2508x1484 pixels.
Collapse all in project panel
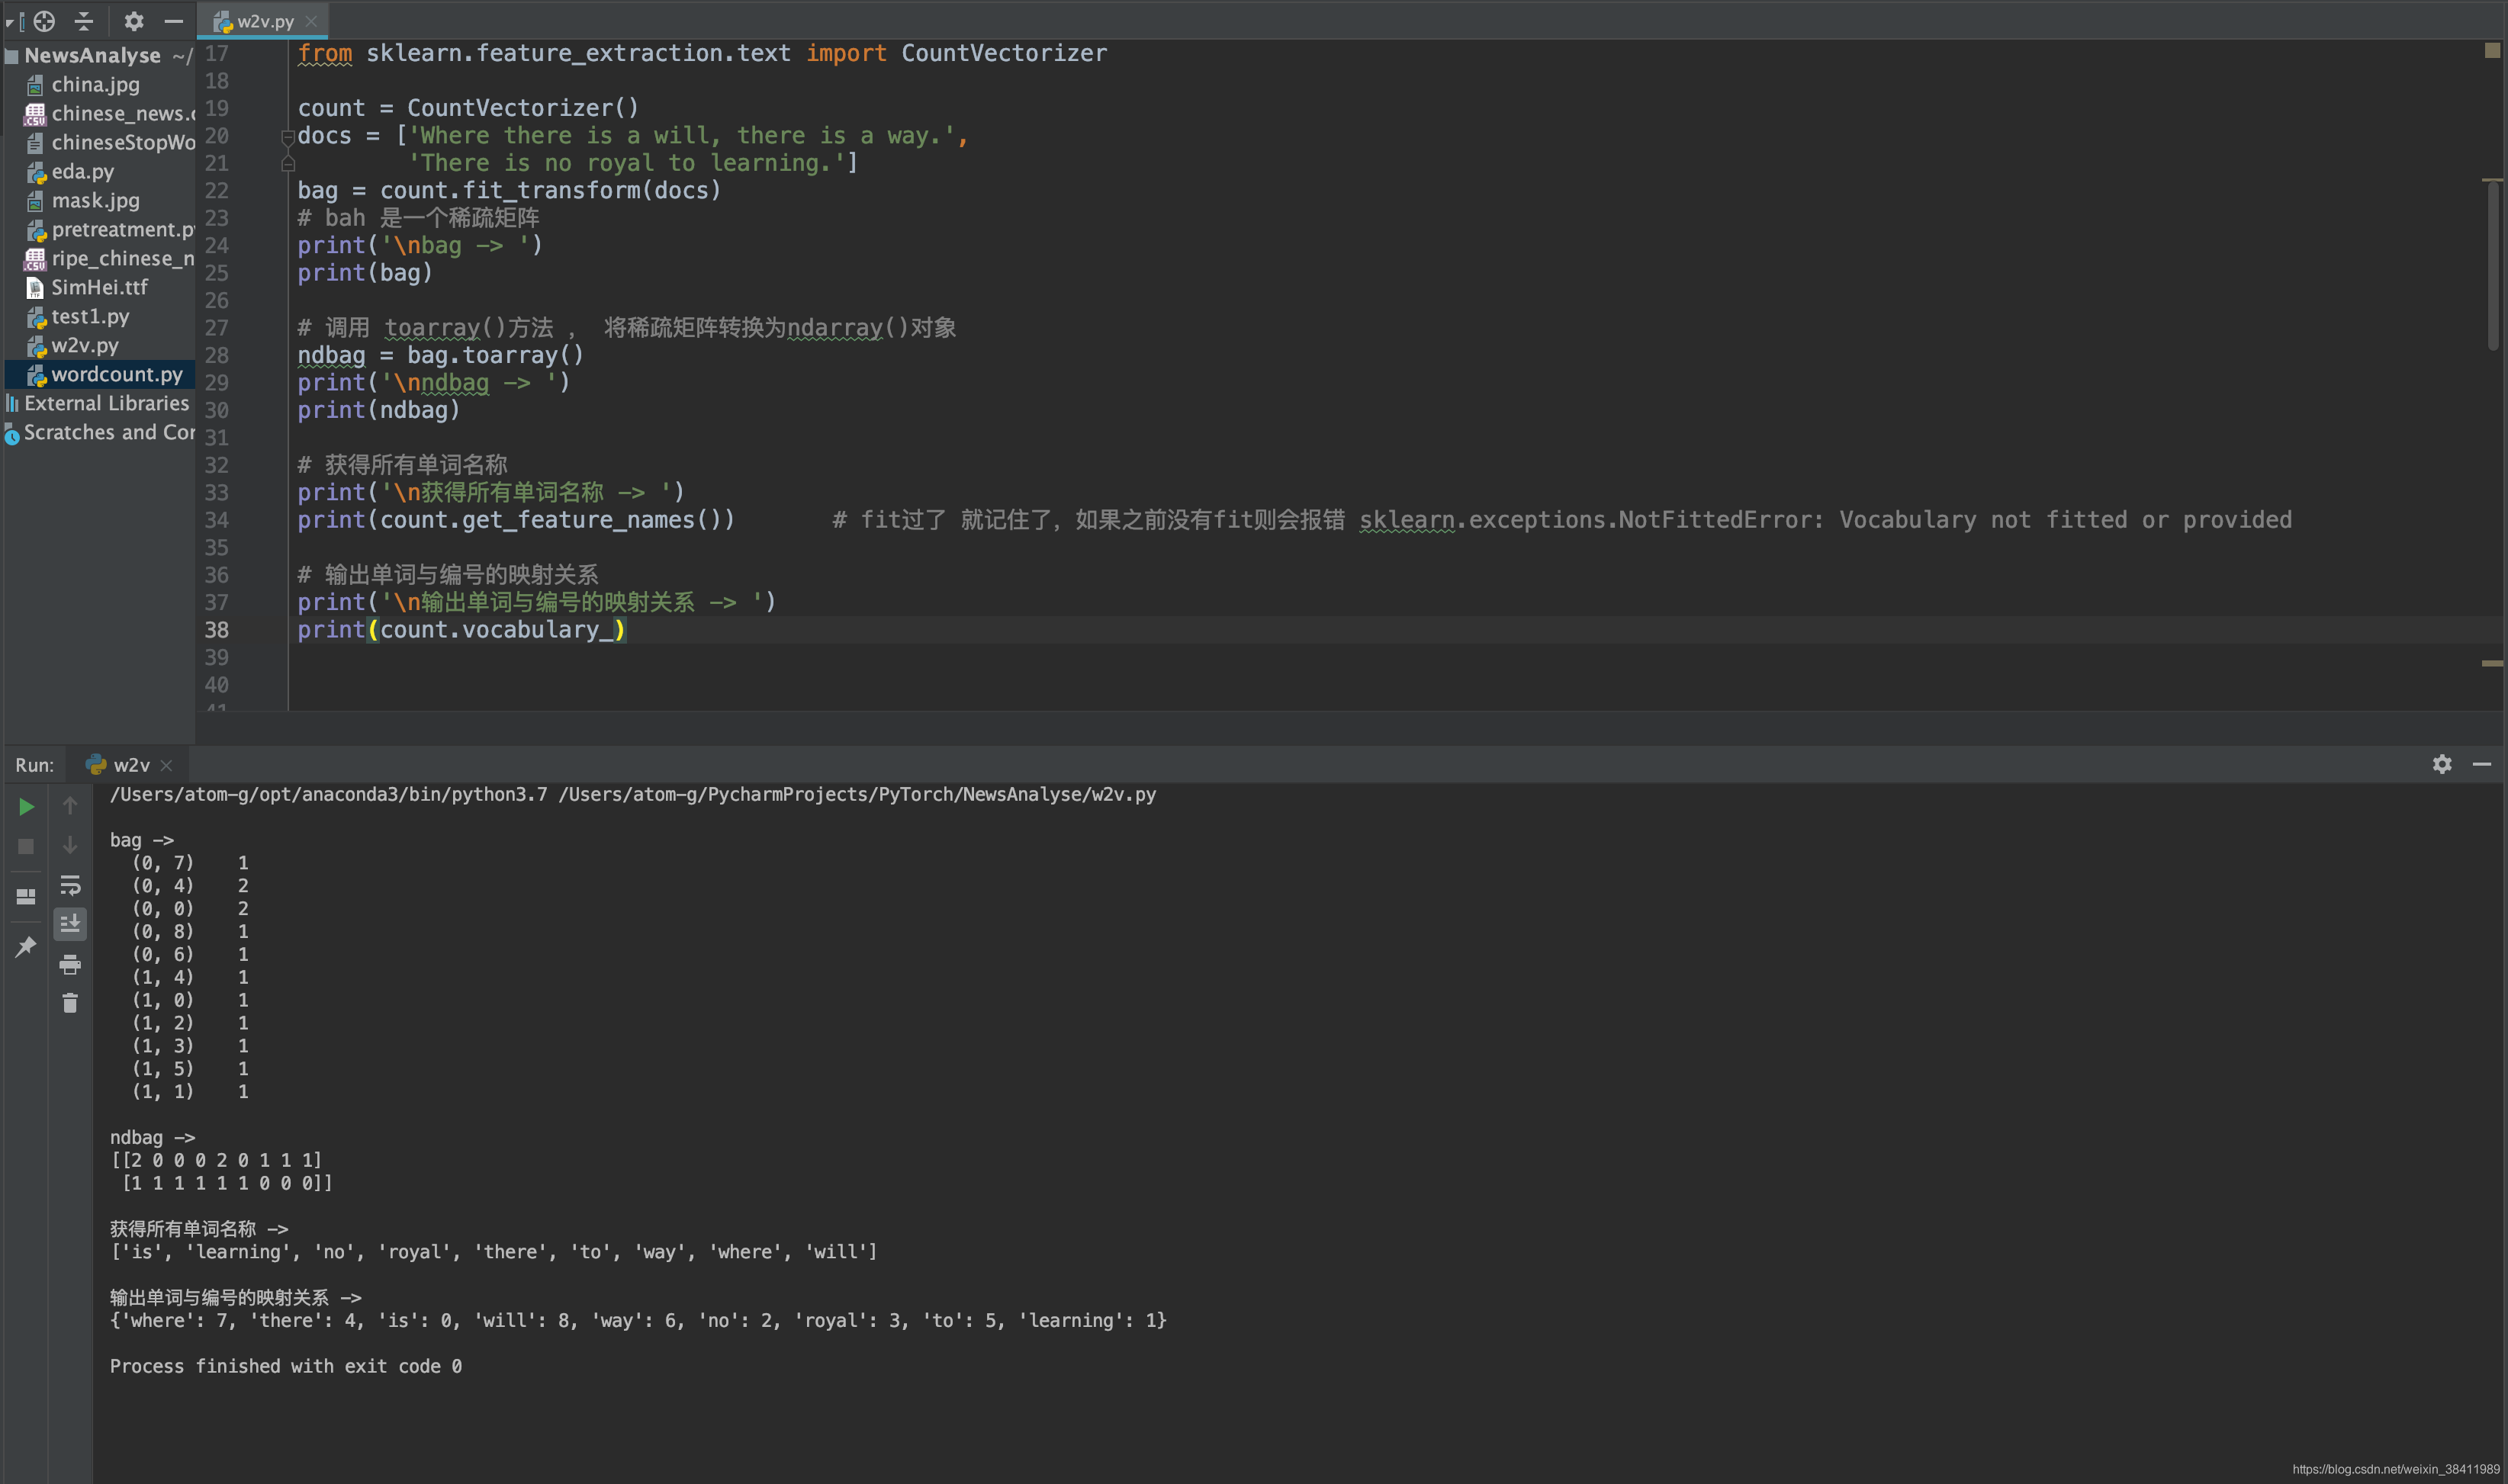pyautogui.click(x=84, y=21)
